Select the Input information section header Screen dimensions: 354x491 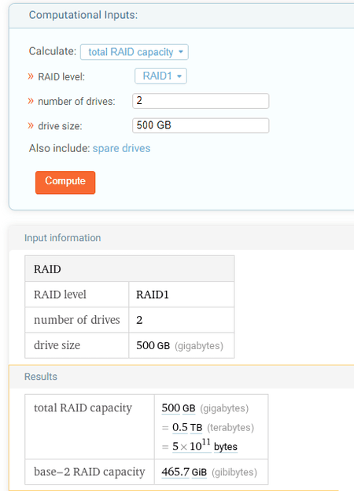click(x=62, y=238)
